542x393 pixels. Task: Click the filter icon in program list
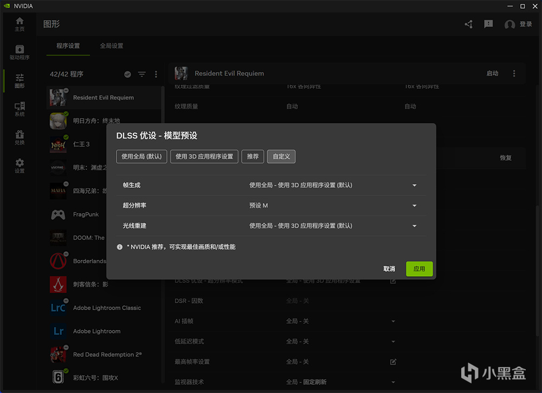(141, 74)
